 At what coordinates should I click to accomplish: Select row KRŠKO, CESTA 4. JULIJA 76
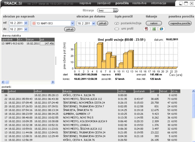click(x=91, y=140)
